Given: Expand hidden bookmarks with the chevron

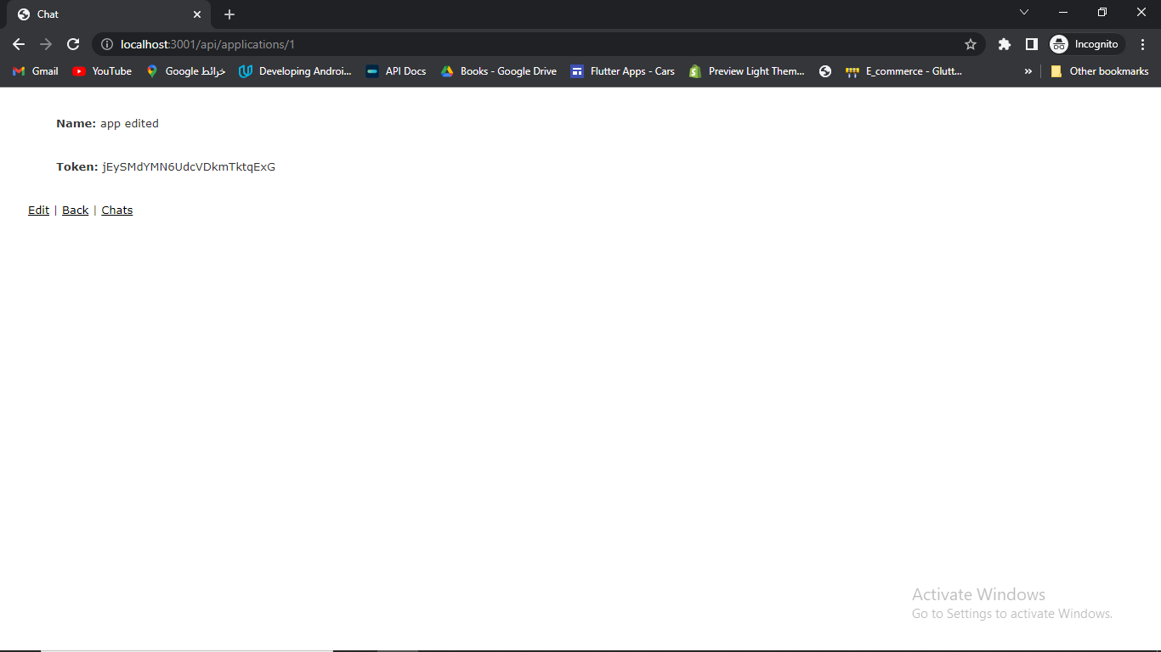Looking at the screenshot, I should pos(1028,71).
